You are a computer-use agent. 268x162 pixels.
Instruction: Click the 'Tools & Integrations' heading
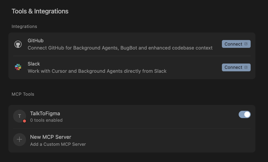click(40, 11)
